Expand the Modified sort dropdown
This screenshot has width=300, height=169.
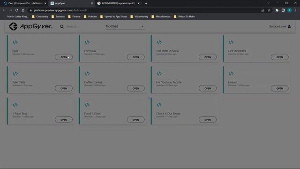125,26
